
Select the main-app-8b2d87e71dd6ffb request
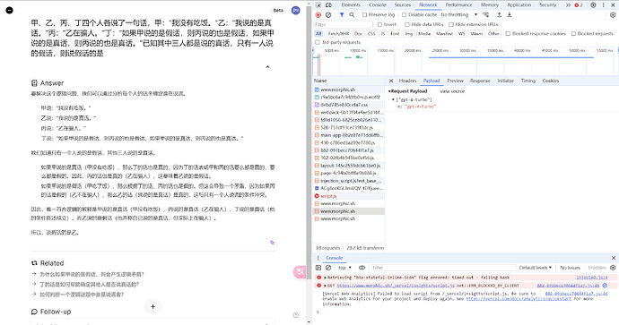coord(348,135)
